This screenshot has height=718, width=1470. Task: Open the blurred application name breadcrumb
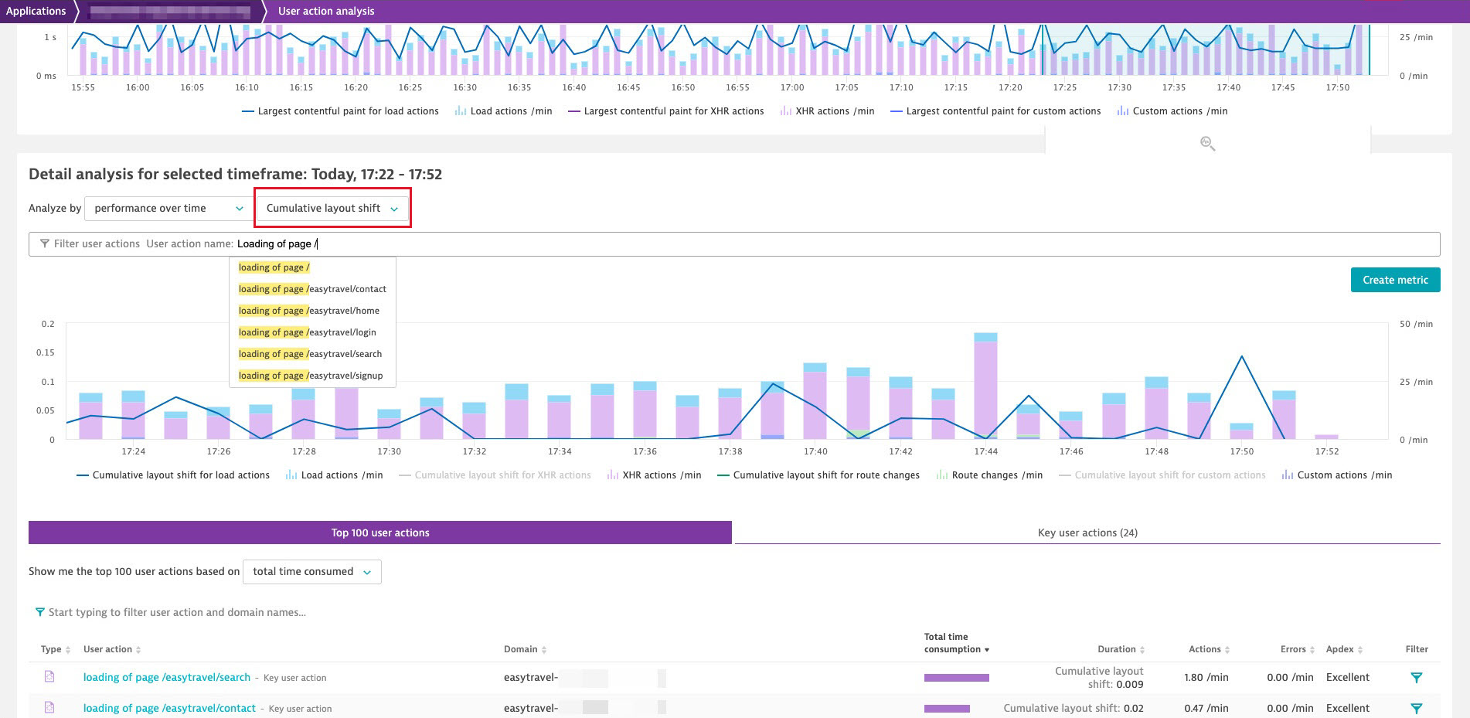tap(170, 12)
